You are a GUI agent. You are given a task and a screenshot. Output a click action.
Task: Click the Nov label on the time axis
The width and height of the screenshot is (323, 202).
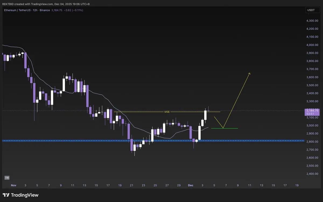point(13,185)
